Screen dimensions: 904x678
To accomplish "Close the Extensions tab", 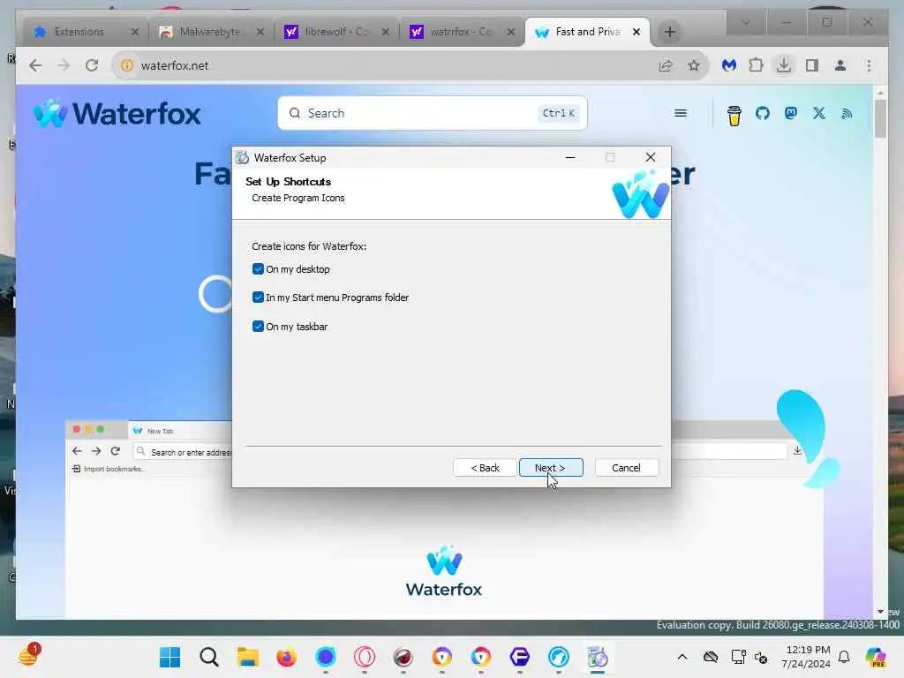I will [x=135, y=32].
